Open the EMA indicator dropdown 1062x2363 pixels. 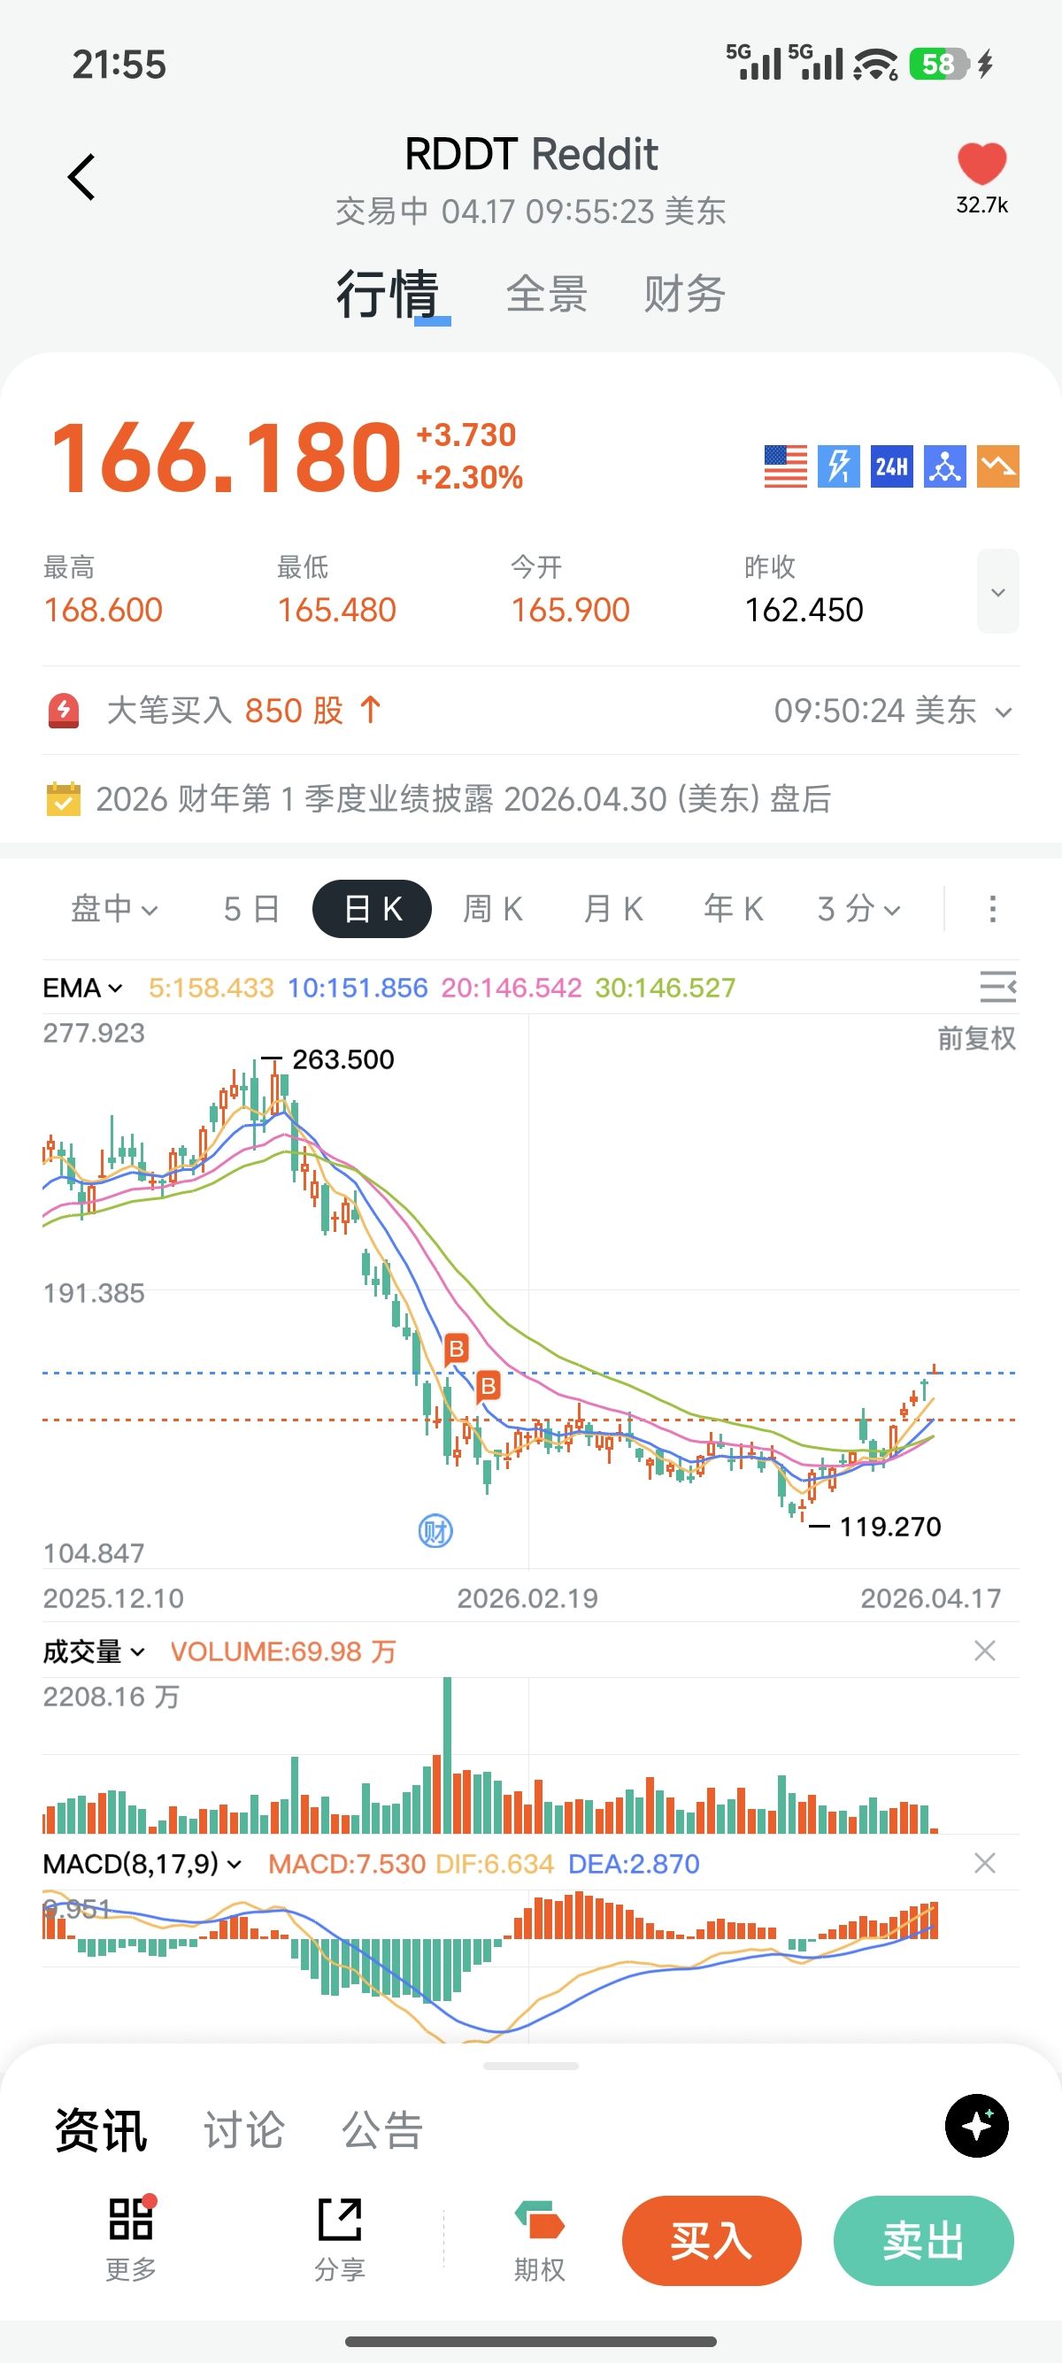pyautogui.click(x=82, y=988)
